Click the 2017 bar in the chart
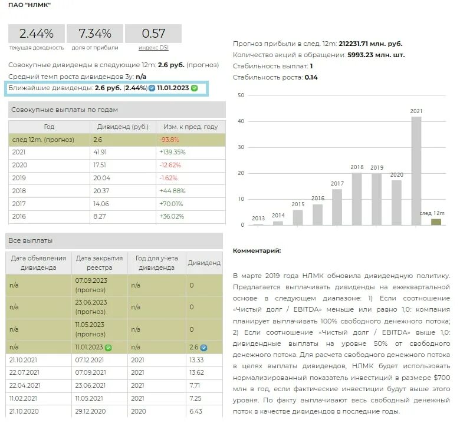460x423 pixels. [337, 207]
